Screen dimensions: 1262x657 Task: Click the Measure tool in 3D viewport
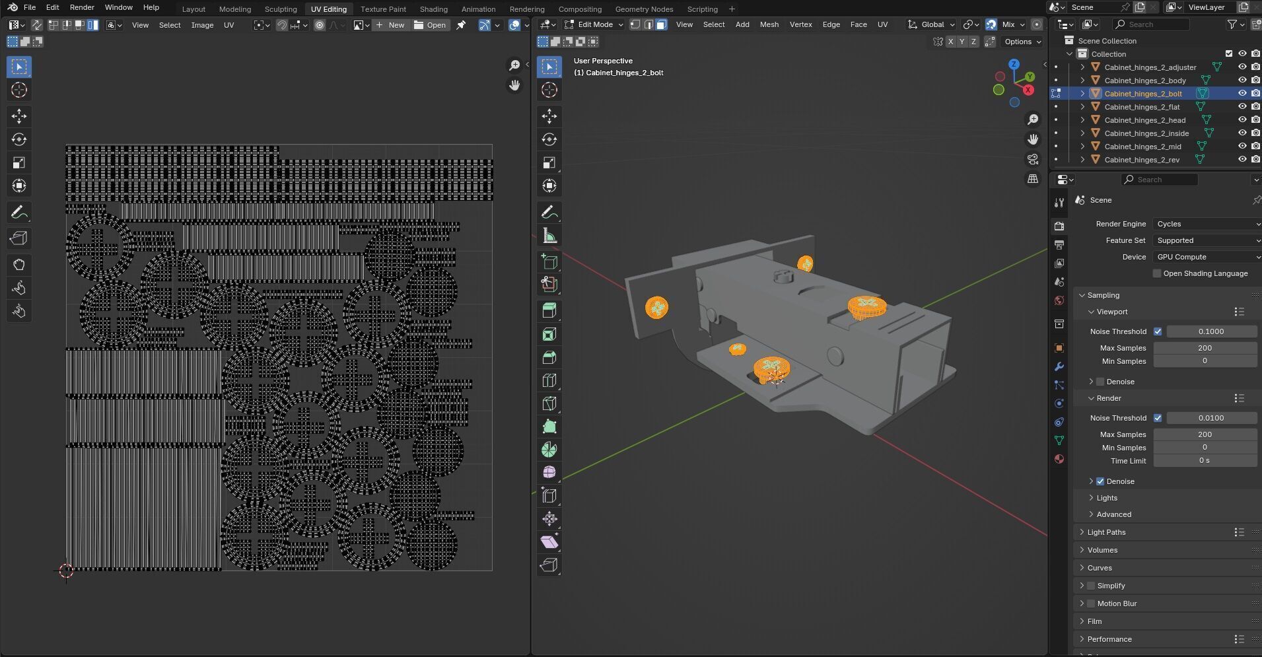coord(549,236)
